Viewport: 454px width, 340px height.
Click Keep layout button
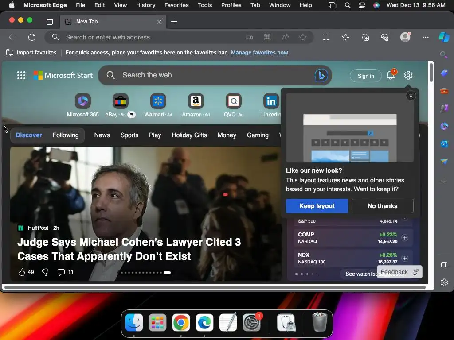pyautogui.click(x=317, y=206)
